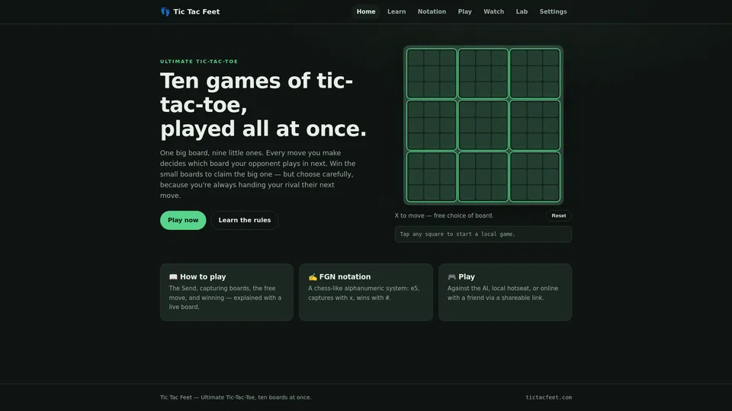This screenshot has width=732, height=411.
Task: Click footer text 'Tic Tac Feet — Ultimate Tic-Tac-Toe'
Action: pyautogui.click(x=236, y=397)
